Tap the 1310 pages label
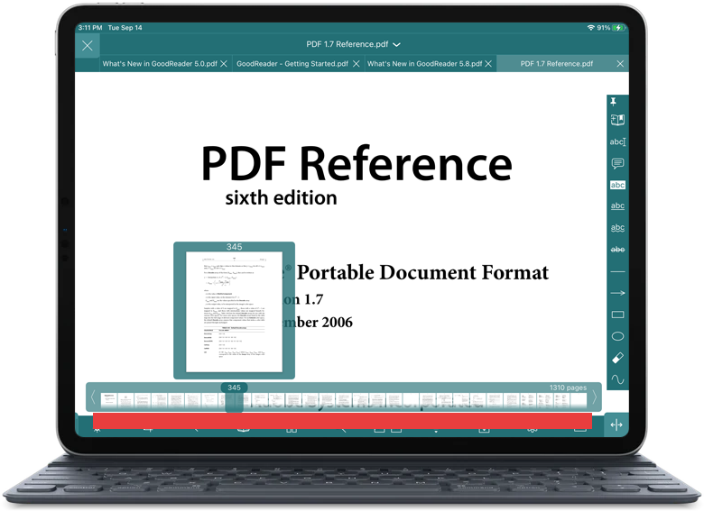The image size is (704, 511). 568,388
